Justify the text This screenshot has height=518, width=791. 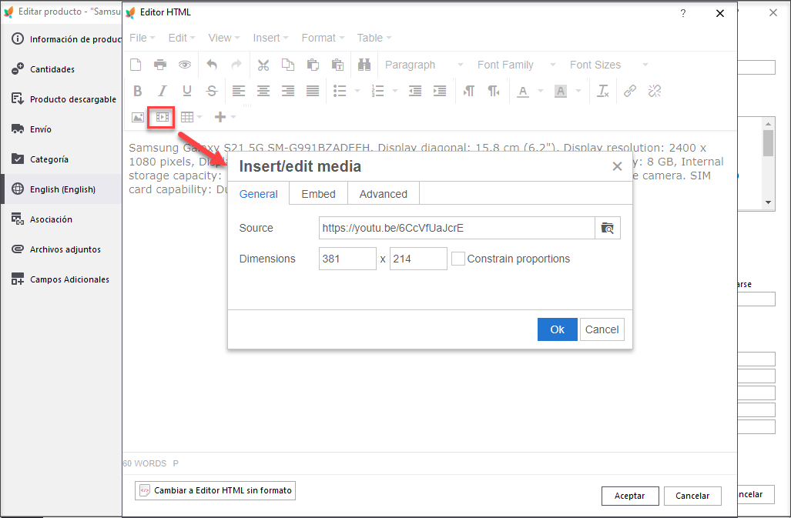tap(313, 91)
